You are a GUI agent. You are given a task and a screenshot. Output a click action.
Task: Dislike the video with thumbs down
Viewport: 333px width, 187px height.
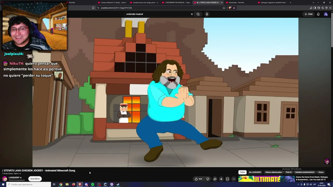click(208, 179)
